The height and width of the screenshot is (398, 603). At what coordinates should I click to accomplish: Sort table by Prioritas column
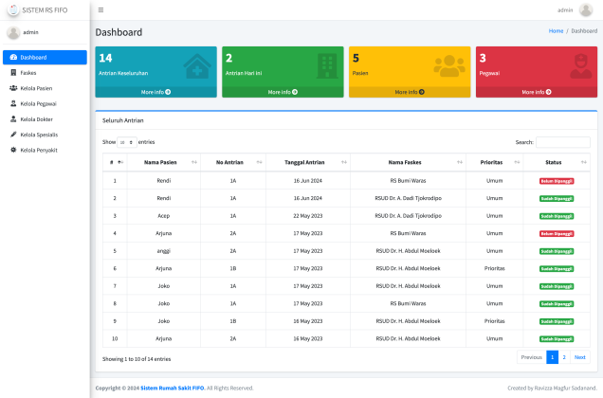click(x=494, y=162)
